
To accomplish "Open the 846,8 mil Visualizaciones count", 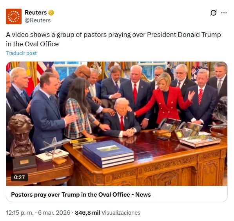I will pos(108,213).
